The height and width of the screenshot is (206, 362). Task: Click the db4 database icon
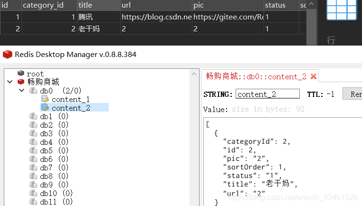click(33, 142)
